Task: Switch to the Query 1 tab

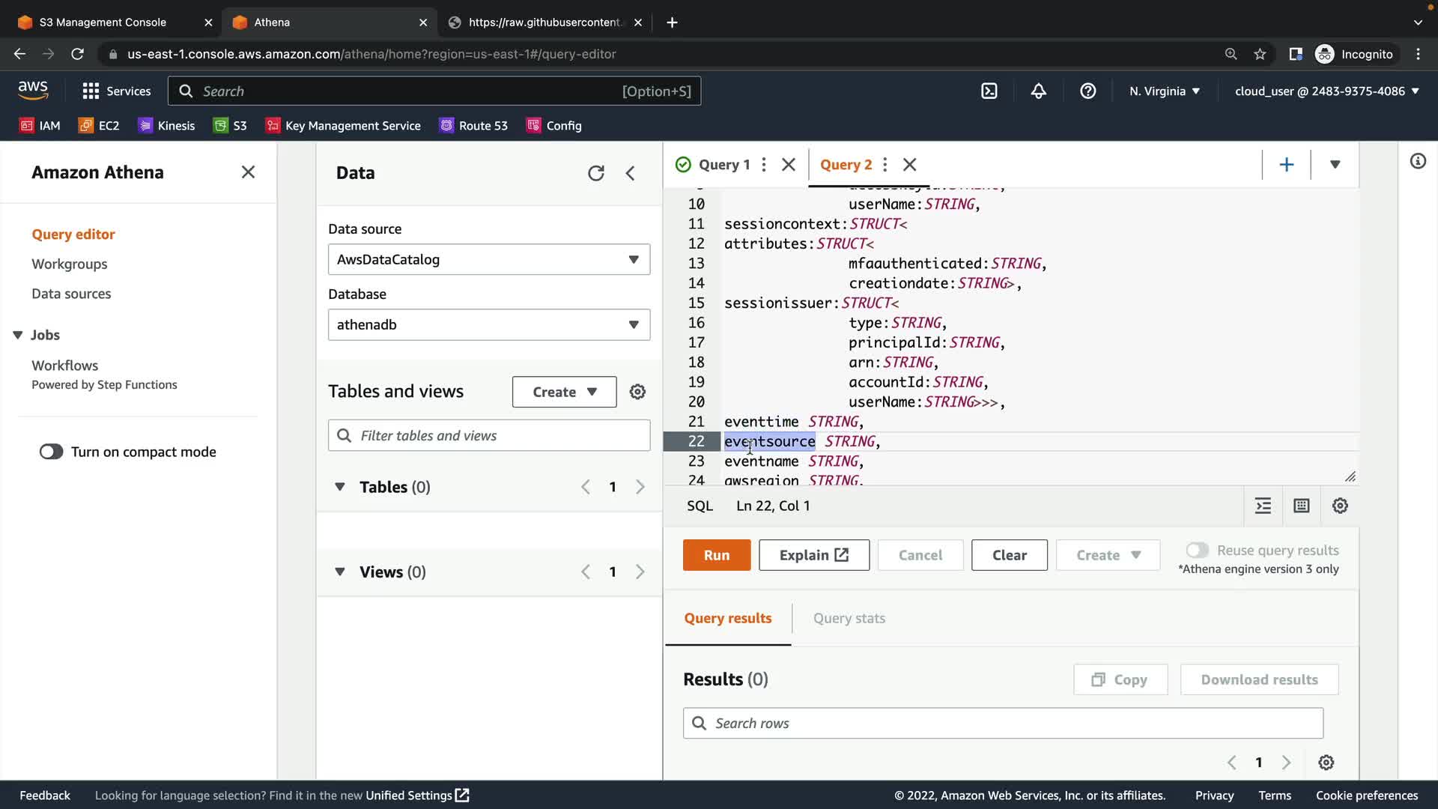Action: (x=723, y=165)
